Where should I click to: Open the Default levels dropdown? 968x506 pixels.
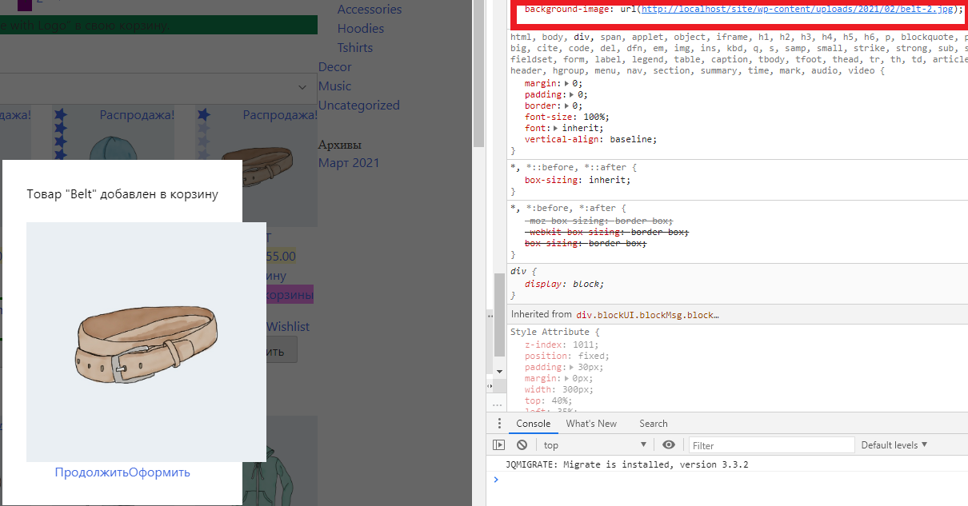[894, 445]
